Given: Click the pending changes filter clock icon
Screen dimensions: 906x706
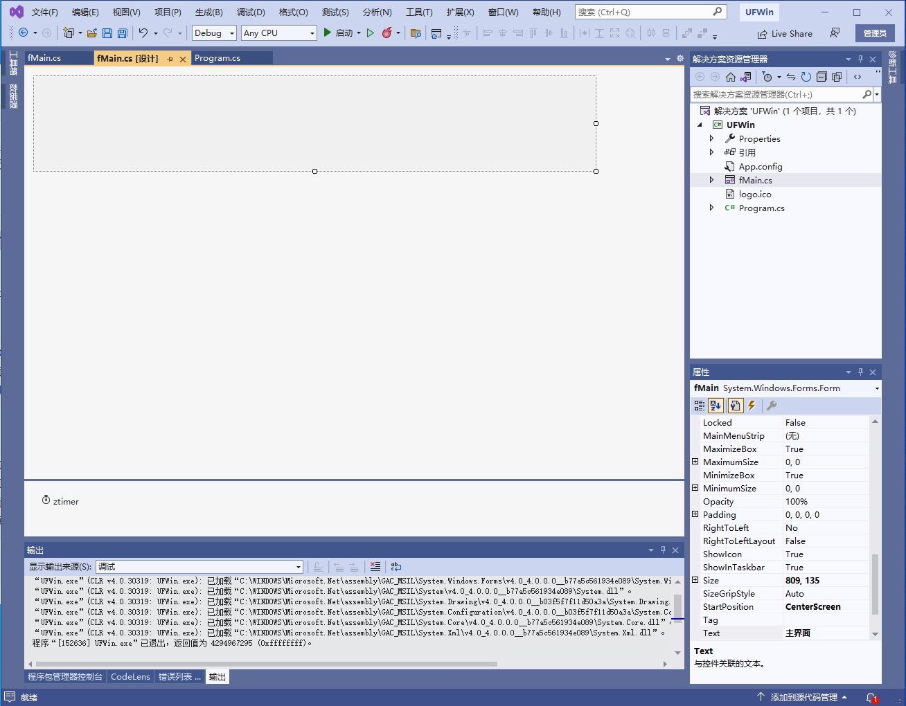Looking at the screenshot, I should [767, 77].
